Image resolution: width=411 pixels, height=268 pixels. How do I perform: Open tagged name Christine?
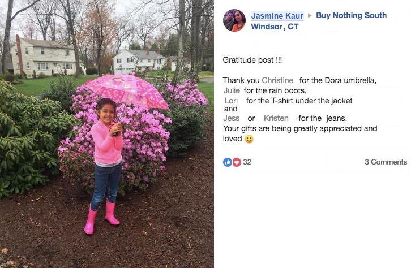pyautogui.click(x=277, y=80)
